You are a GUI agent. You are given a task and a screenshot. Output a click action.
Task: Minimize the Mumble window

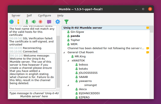point(136,9)
